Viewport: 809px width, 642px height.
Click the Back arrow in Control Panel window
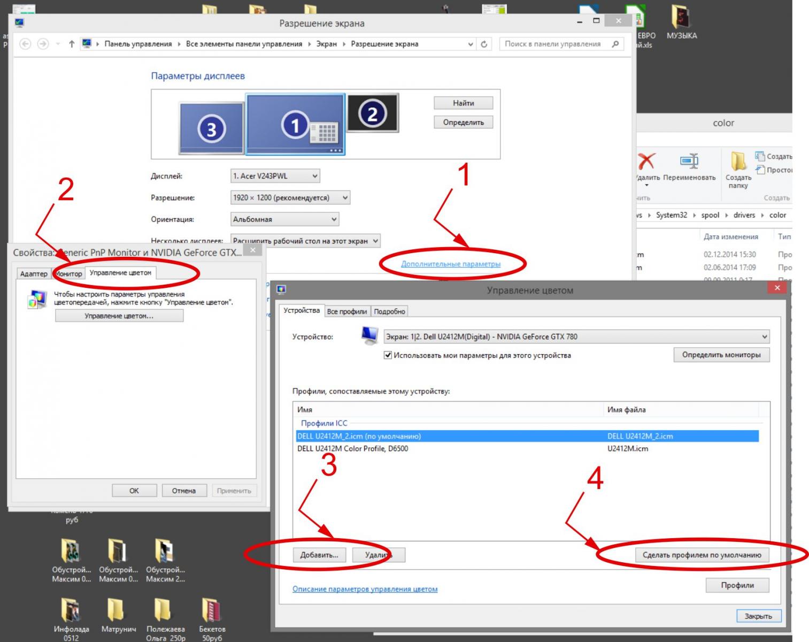[x=25, y=44]
